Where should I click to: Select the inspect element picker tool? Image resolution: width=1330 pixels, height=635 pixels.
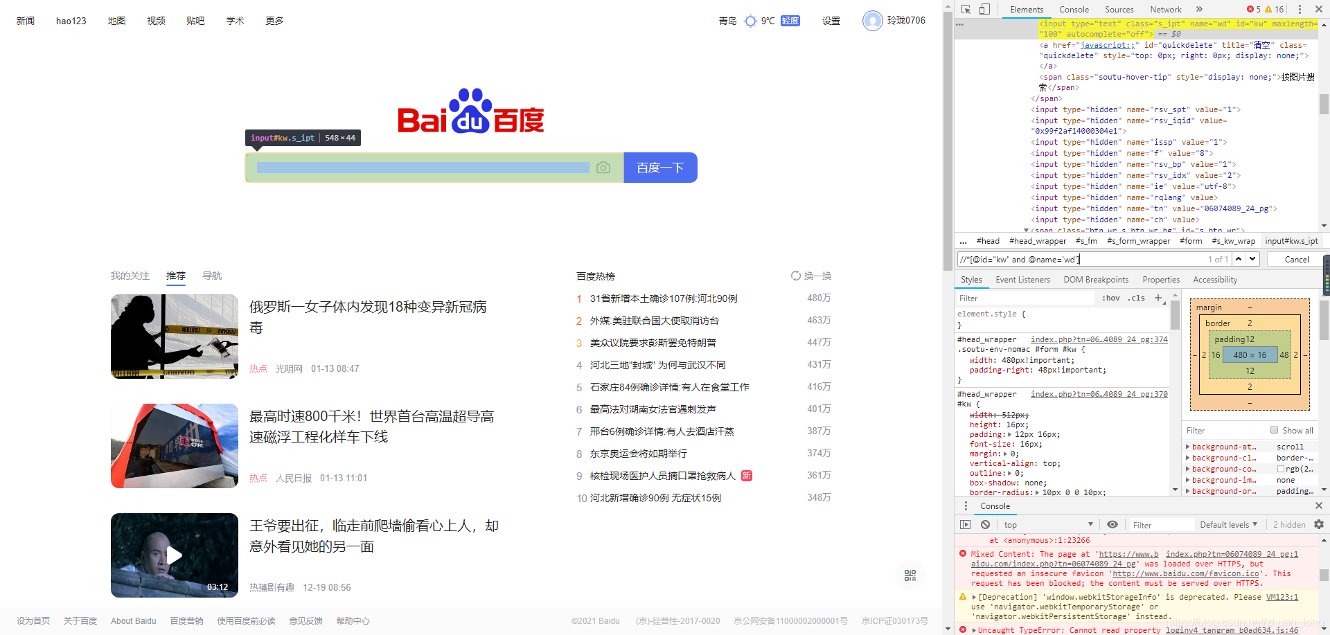(965, 9)
